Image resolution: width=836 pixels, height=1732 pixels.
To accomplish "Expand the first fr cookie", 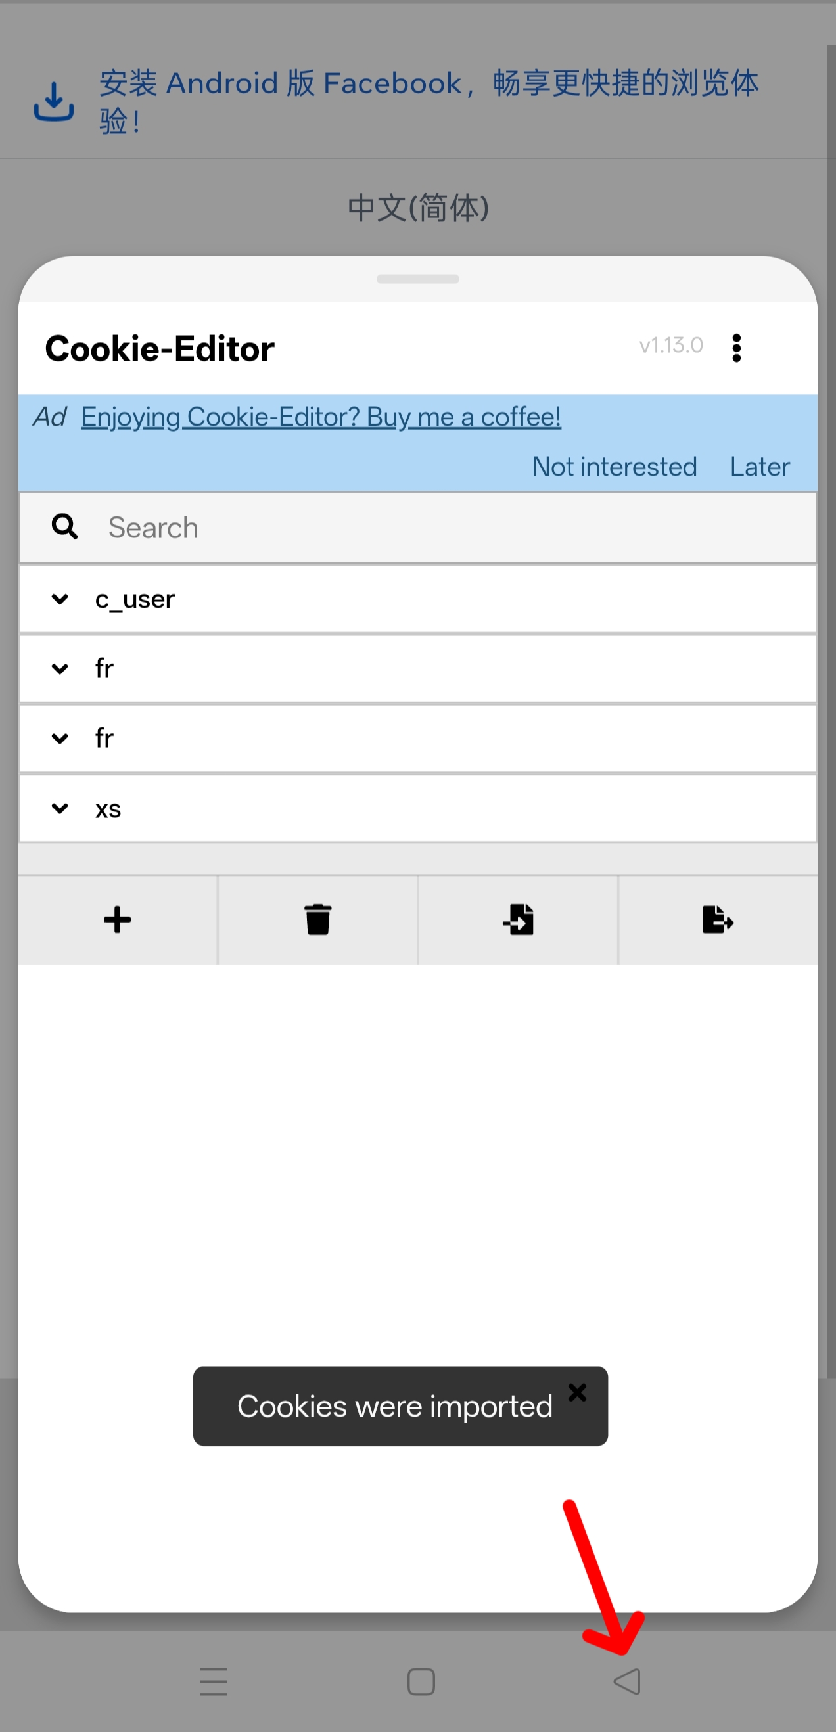I will (x=60, y=669).
